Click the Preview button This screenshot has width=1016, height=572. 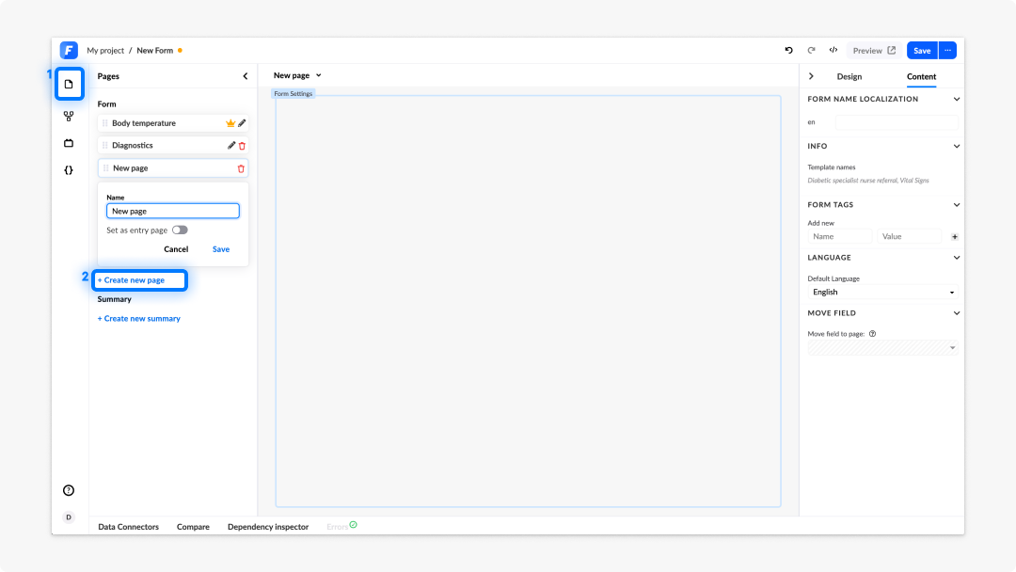874,50
